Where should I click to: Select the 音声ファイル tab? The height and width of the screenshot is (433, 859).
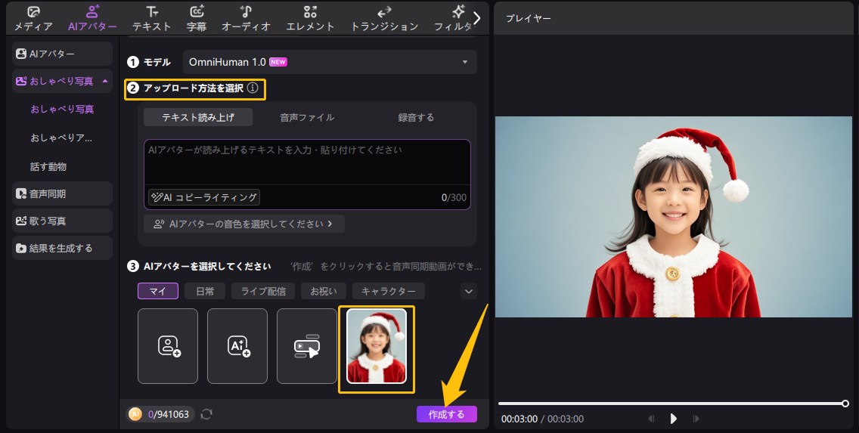point(307,117)
